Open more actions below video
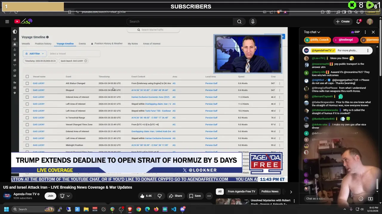Viewport: 382px width, 214px height. click(209, 196)
